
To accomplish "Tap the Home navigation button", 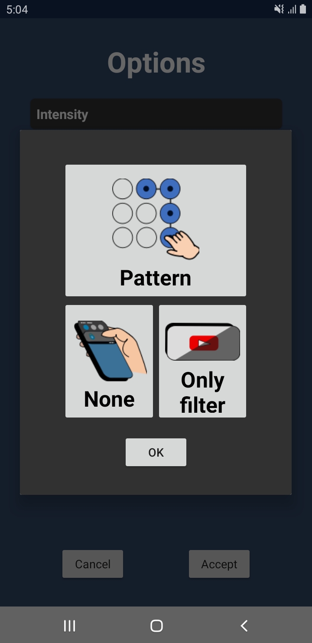I will pos(156,626).
